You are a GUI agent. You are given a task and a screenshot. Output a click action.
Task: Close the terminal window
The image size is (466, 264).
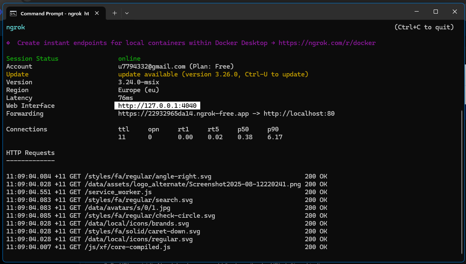click(455, 12)
